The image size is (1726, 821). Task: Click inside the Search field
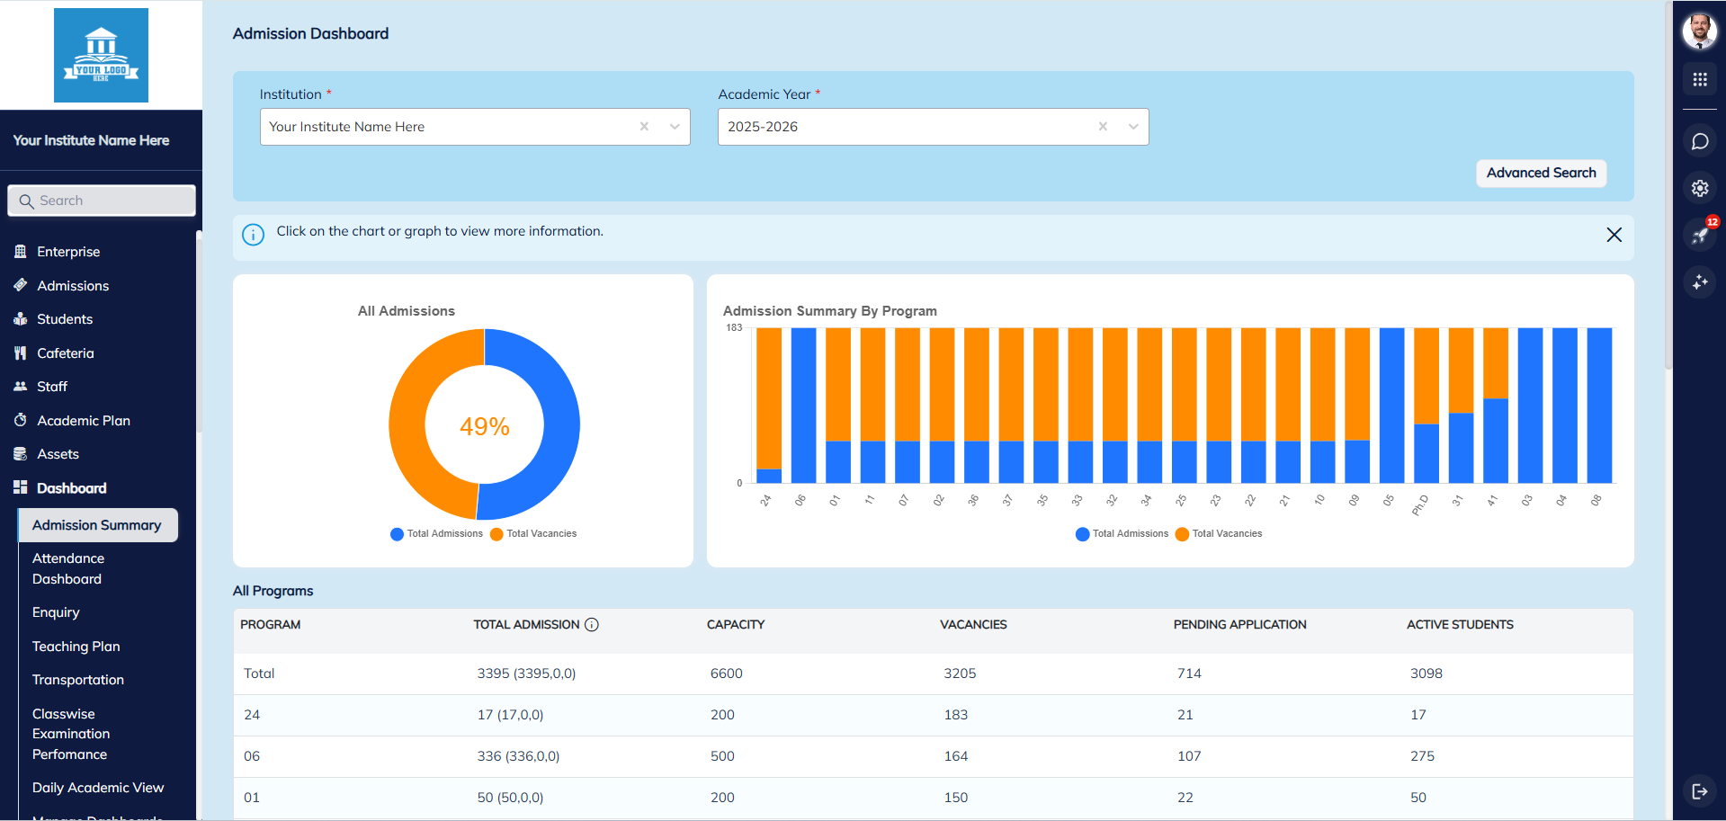(101, 200)
